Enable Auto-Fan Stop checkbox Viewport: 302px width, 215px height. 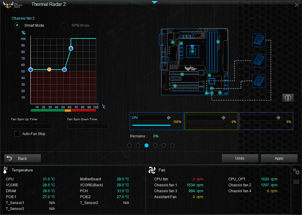[17, 134]
